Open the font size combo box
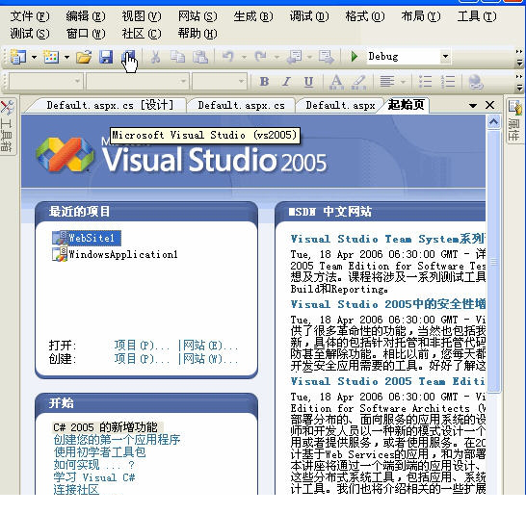 (219, 82)
